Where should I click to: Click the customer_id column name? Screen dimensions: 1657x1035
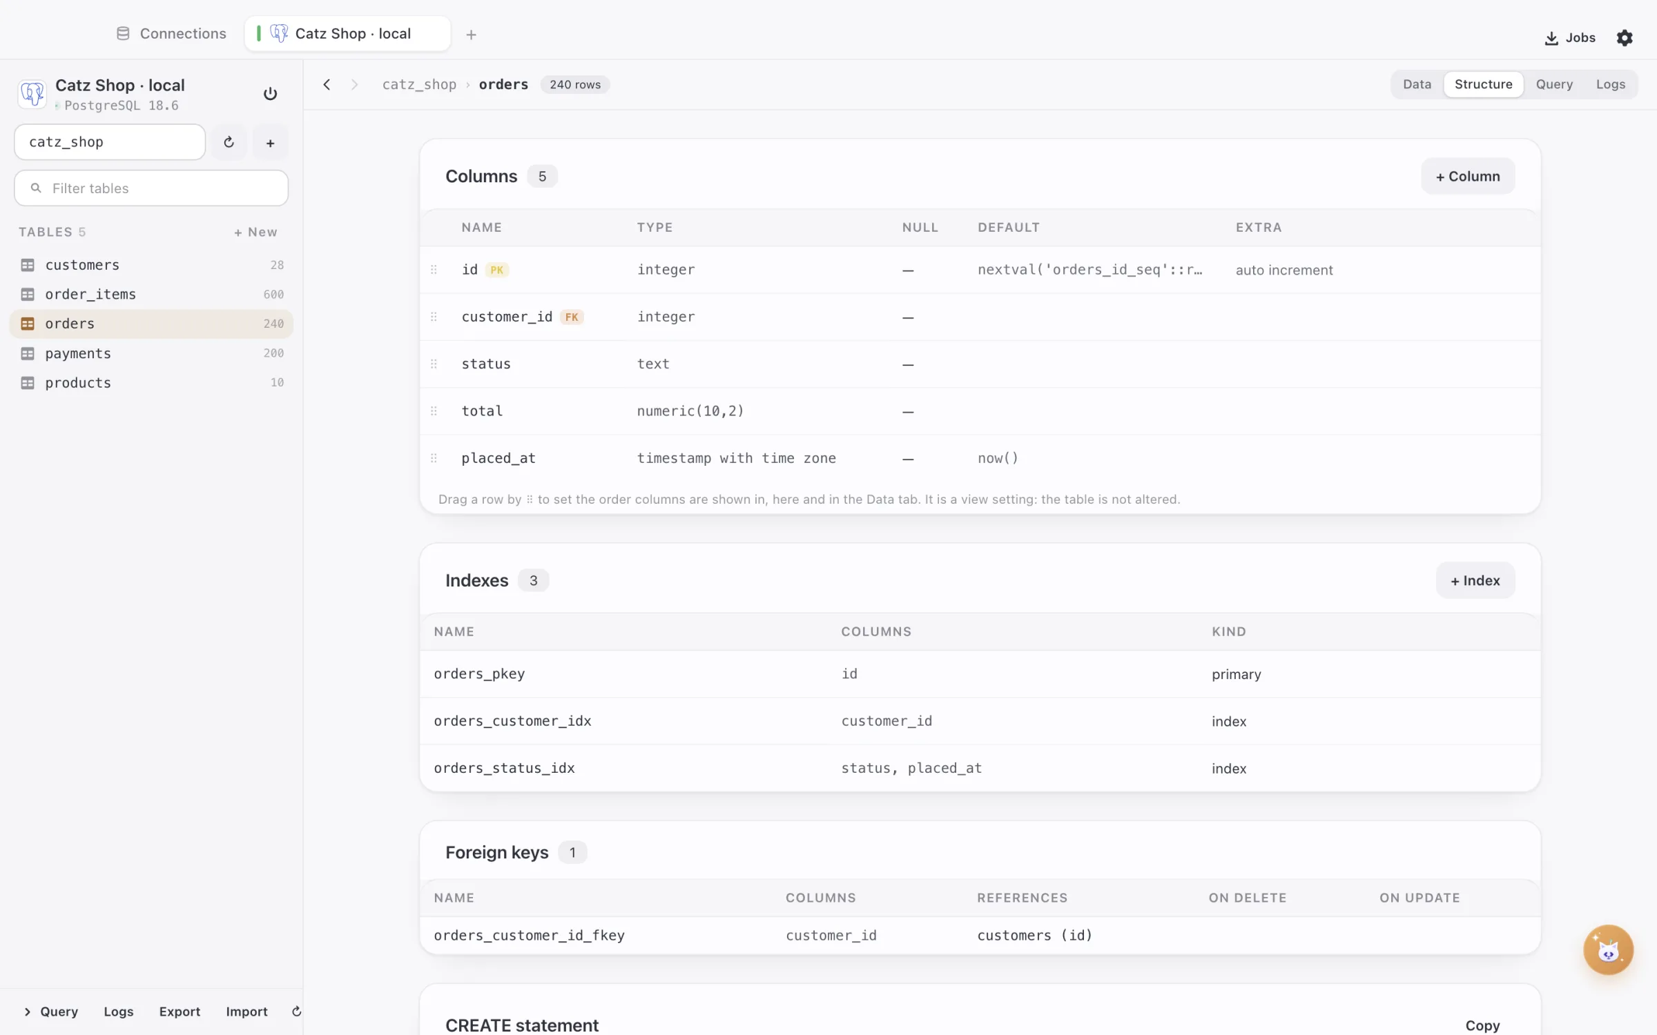507,317
